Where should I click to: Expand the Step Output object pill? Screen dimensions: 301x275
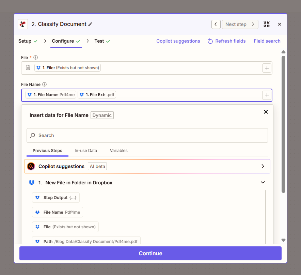(x=56, y=197)
